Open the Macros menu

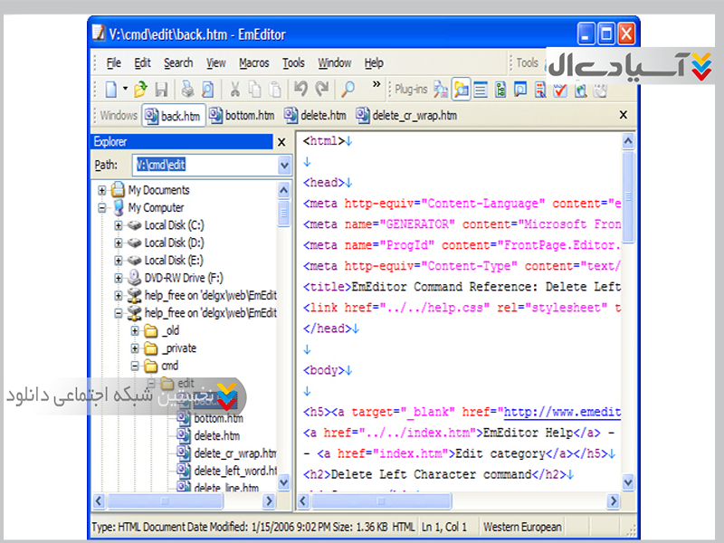[254, 62]
